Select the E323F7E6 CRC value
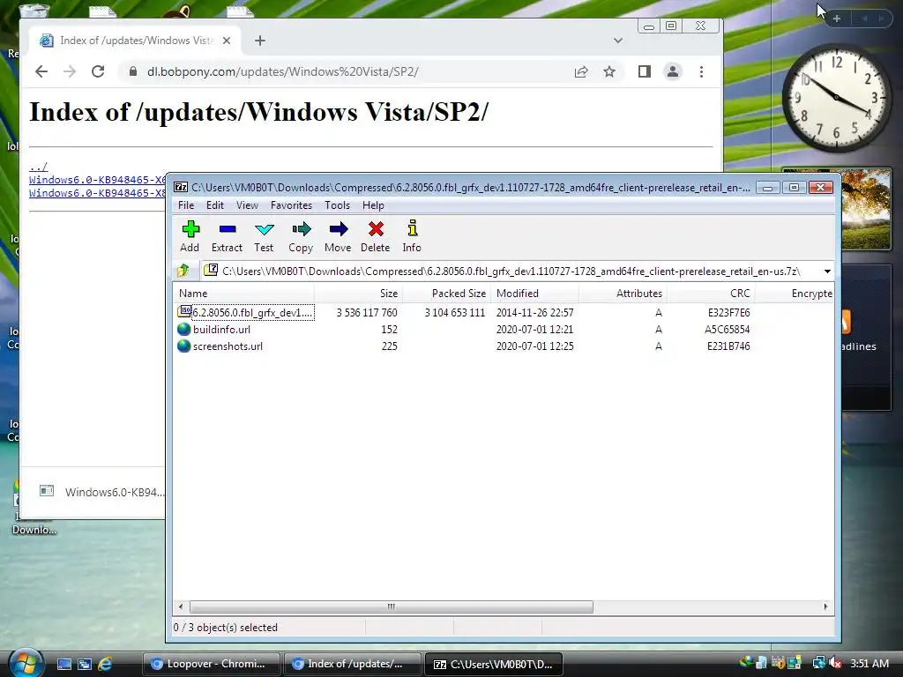The height and width of the screenshot is (677, 903). [x=728, y=313]
